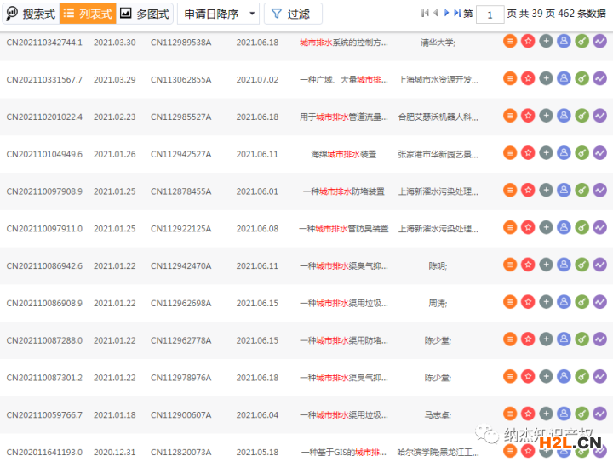Click the page number input field
This screenshot has width=613, height=462.
click(x=490, y=14)
